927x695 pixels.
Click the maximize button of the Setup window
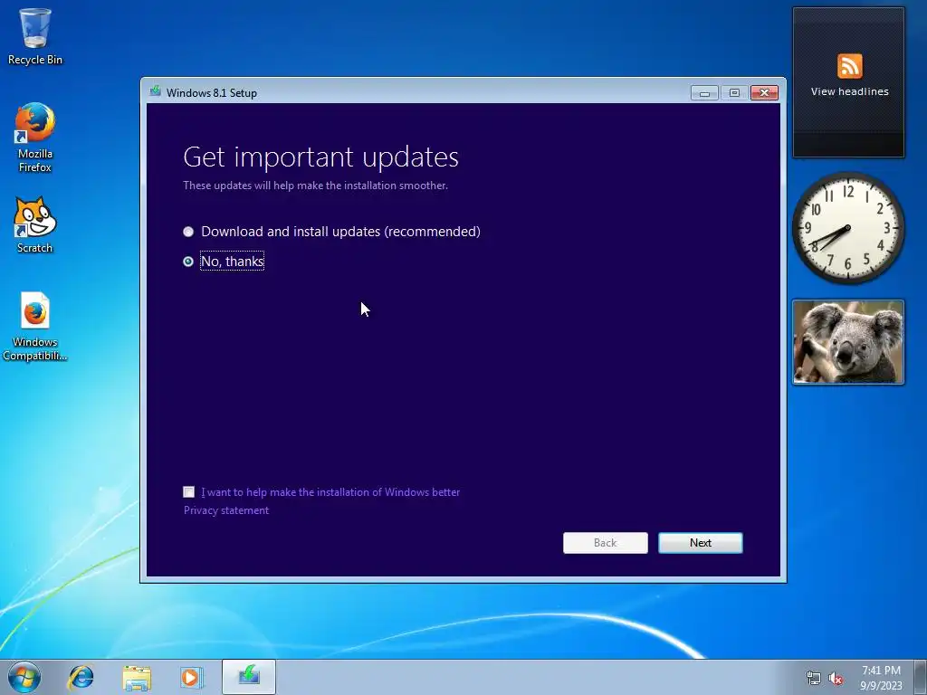(x=734, y=93)
